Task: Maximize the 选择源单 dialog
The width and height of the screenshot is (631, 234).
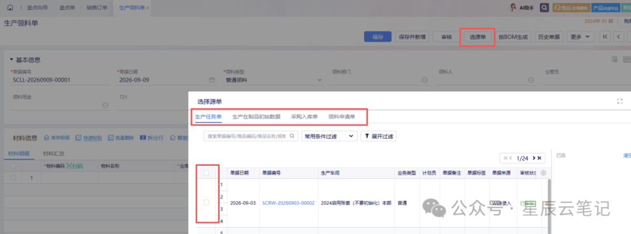Action: [620, 102]
